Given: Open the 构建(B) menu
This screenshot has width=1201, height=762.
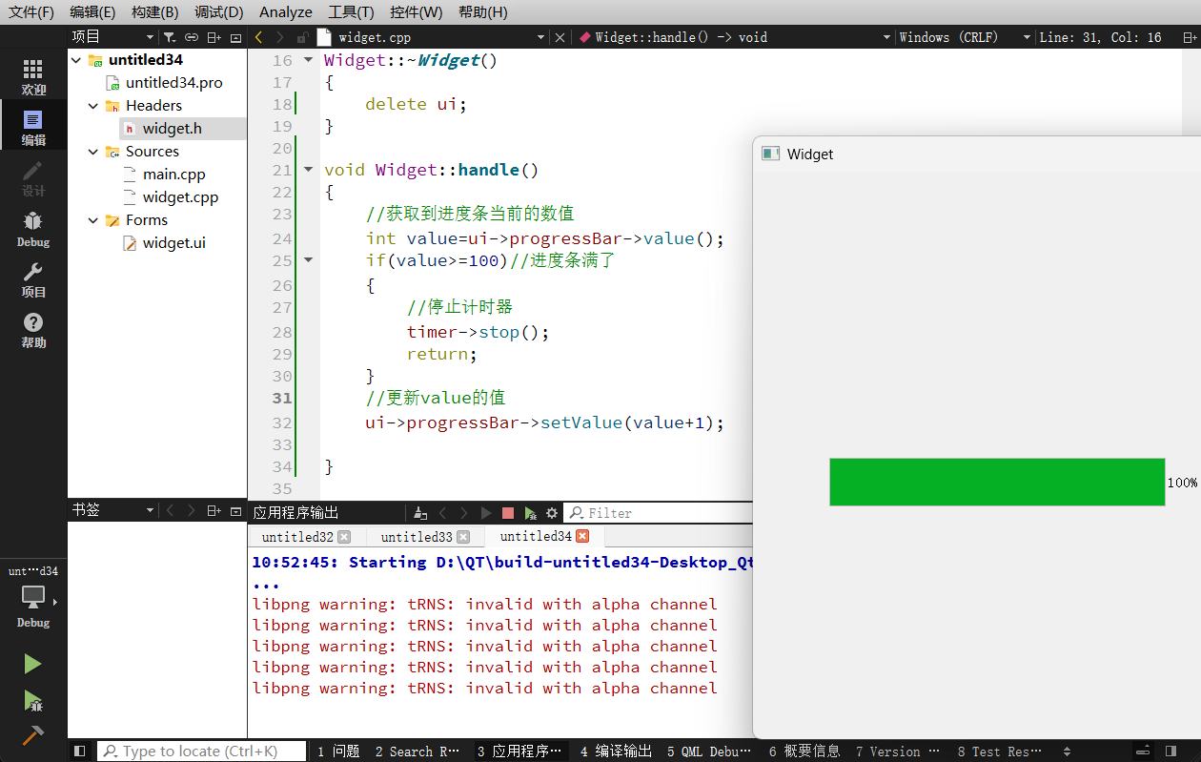Looking at the screenshot, I should [154, 12].
